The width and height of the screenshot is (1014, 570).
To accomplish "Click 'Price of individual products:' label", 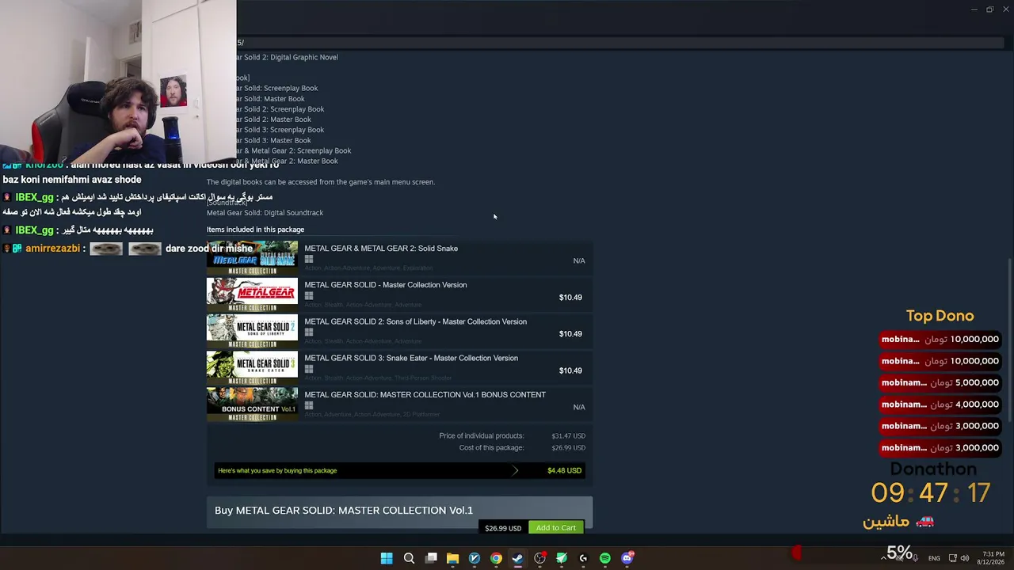I will [482, 436].
